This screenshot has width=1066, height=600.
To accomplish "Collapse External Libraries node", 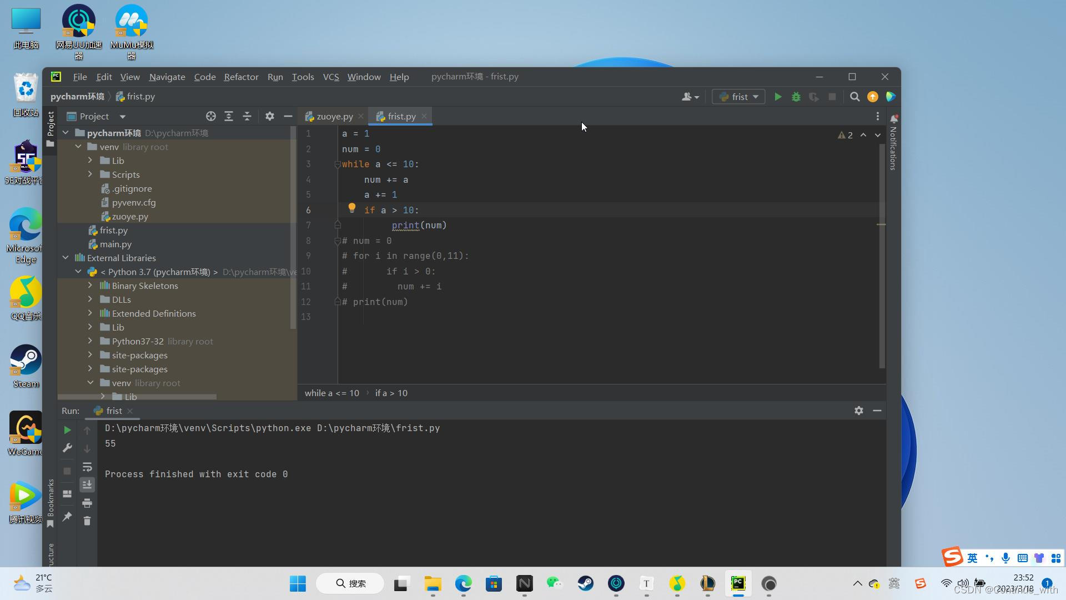I will tap(66, 258).
